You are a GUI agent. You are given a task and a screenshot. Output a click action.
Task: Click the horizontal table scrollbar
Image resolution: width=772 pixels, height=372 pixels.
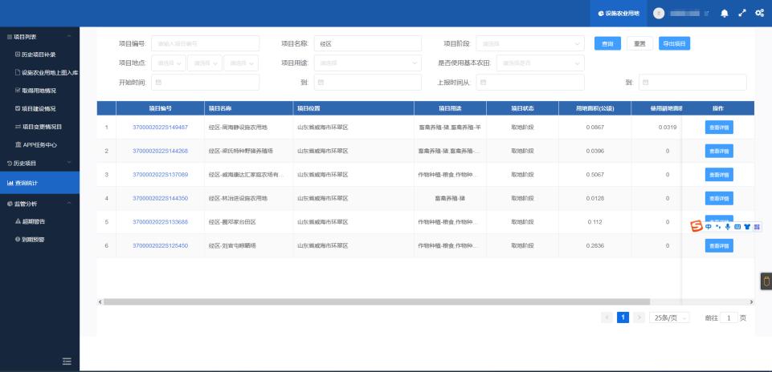pyautogui.click(x=376, y=301)
